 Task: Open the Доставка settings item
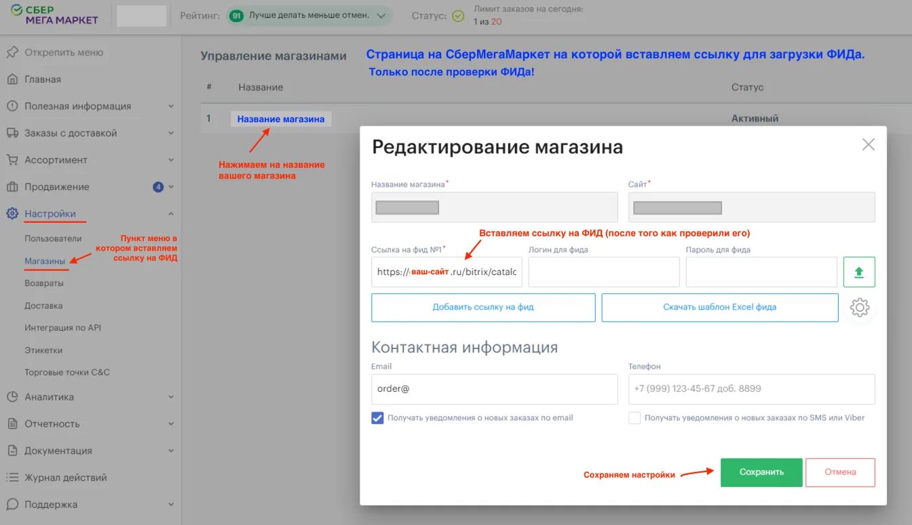point(43,306)
